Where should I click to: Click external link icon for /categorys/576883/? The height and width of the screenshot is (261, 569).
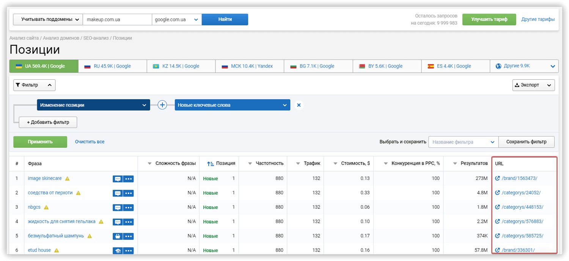[x=497, y=222]
